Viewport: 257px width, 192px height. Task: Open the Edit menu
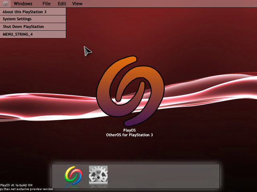coord(62,4)
